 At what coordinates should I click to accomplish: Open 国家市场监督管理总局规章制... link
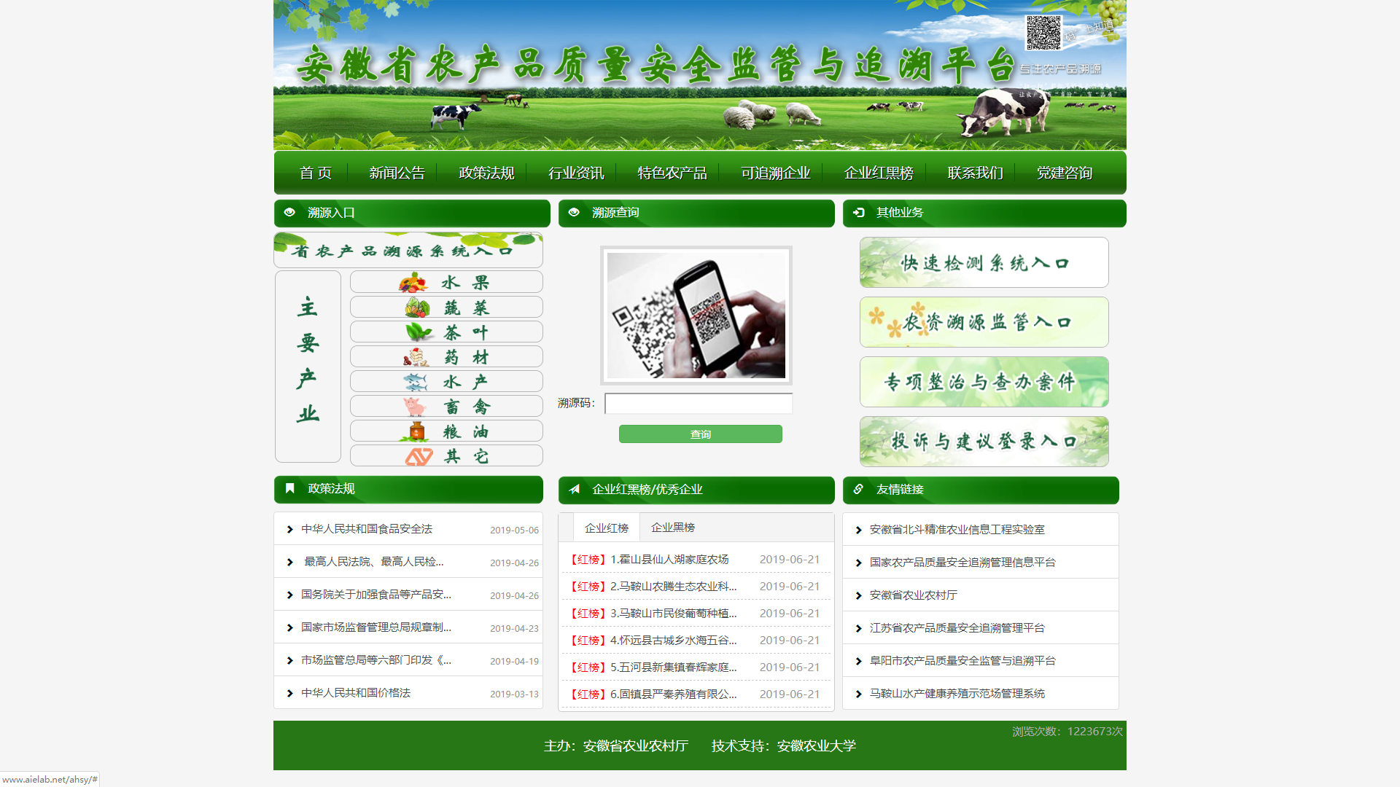(x=376, y=627)
